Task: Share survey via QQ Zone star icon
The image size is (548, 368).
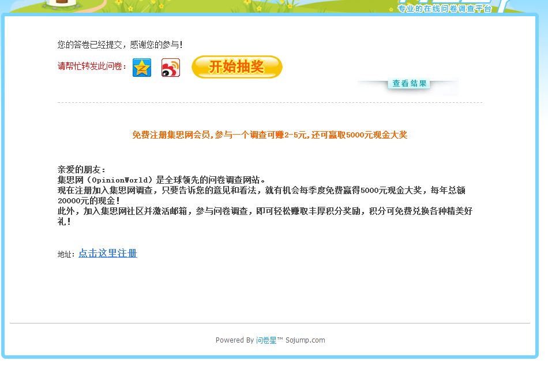Action: pyautogui.click(x=142, y=68)
